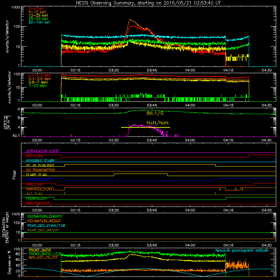Click the DECIMATION ENERGY or weight axis label
This screenshot has width=280, height=280.
click(x=5, y=227)
